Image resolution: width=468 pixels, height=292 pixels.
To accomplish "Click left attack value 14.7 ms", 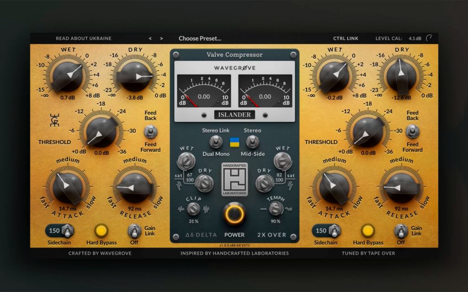I will (68, 209).
